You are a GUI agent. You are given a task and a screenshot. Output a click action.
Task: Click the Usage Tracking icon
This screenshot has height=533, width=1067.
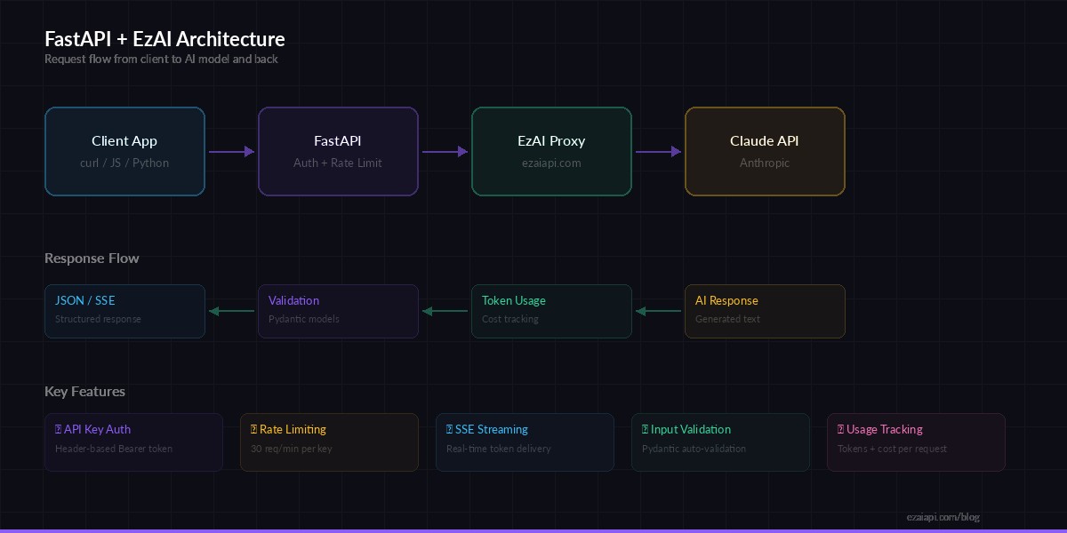click(839, 429)
